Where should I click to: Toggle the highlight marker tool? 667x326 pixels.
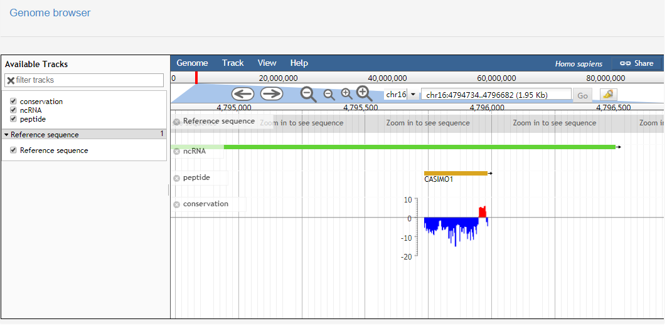(x=608, y=95)
